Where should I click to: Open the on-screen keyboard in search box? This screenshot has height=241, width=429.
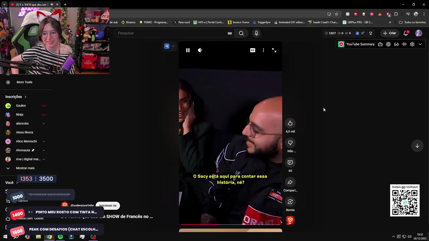[230, 33]
